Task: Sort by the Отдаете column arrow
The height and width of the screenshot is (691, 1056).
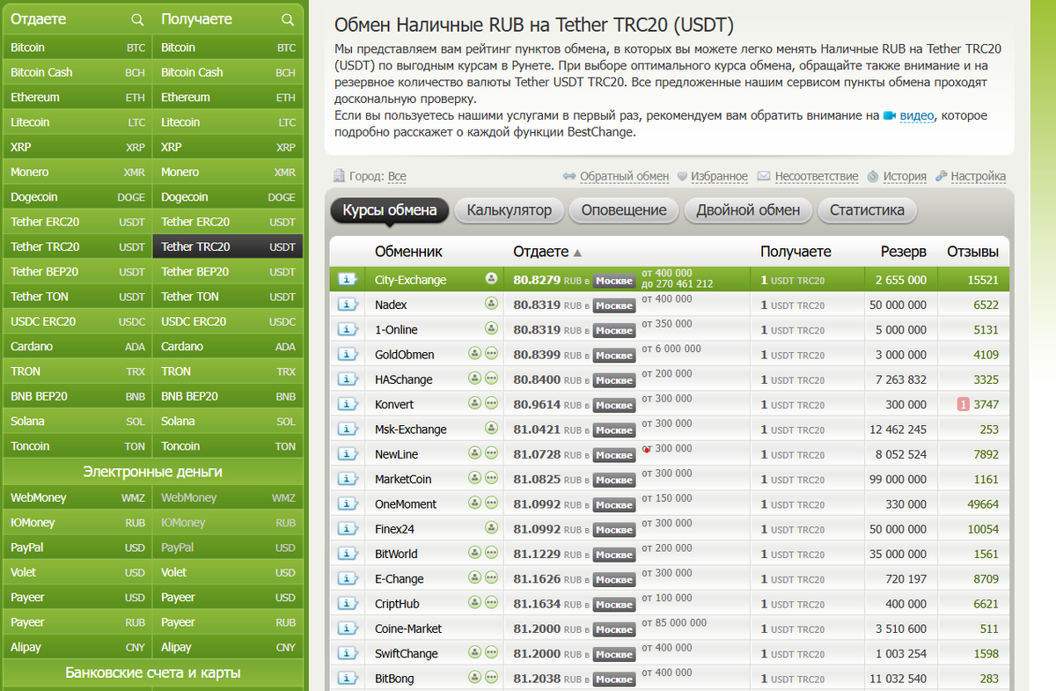Action: point(577,253)
